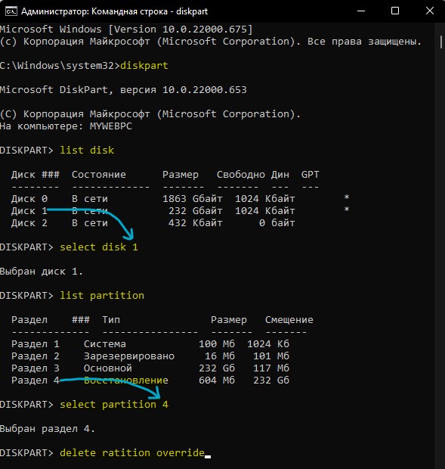
Task: Click 'Раздел 2' Зарезервировано partition row
Action: coord(150,356)
